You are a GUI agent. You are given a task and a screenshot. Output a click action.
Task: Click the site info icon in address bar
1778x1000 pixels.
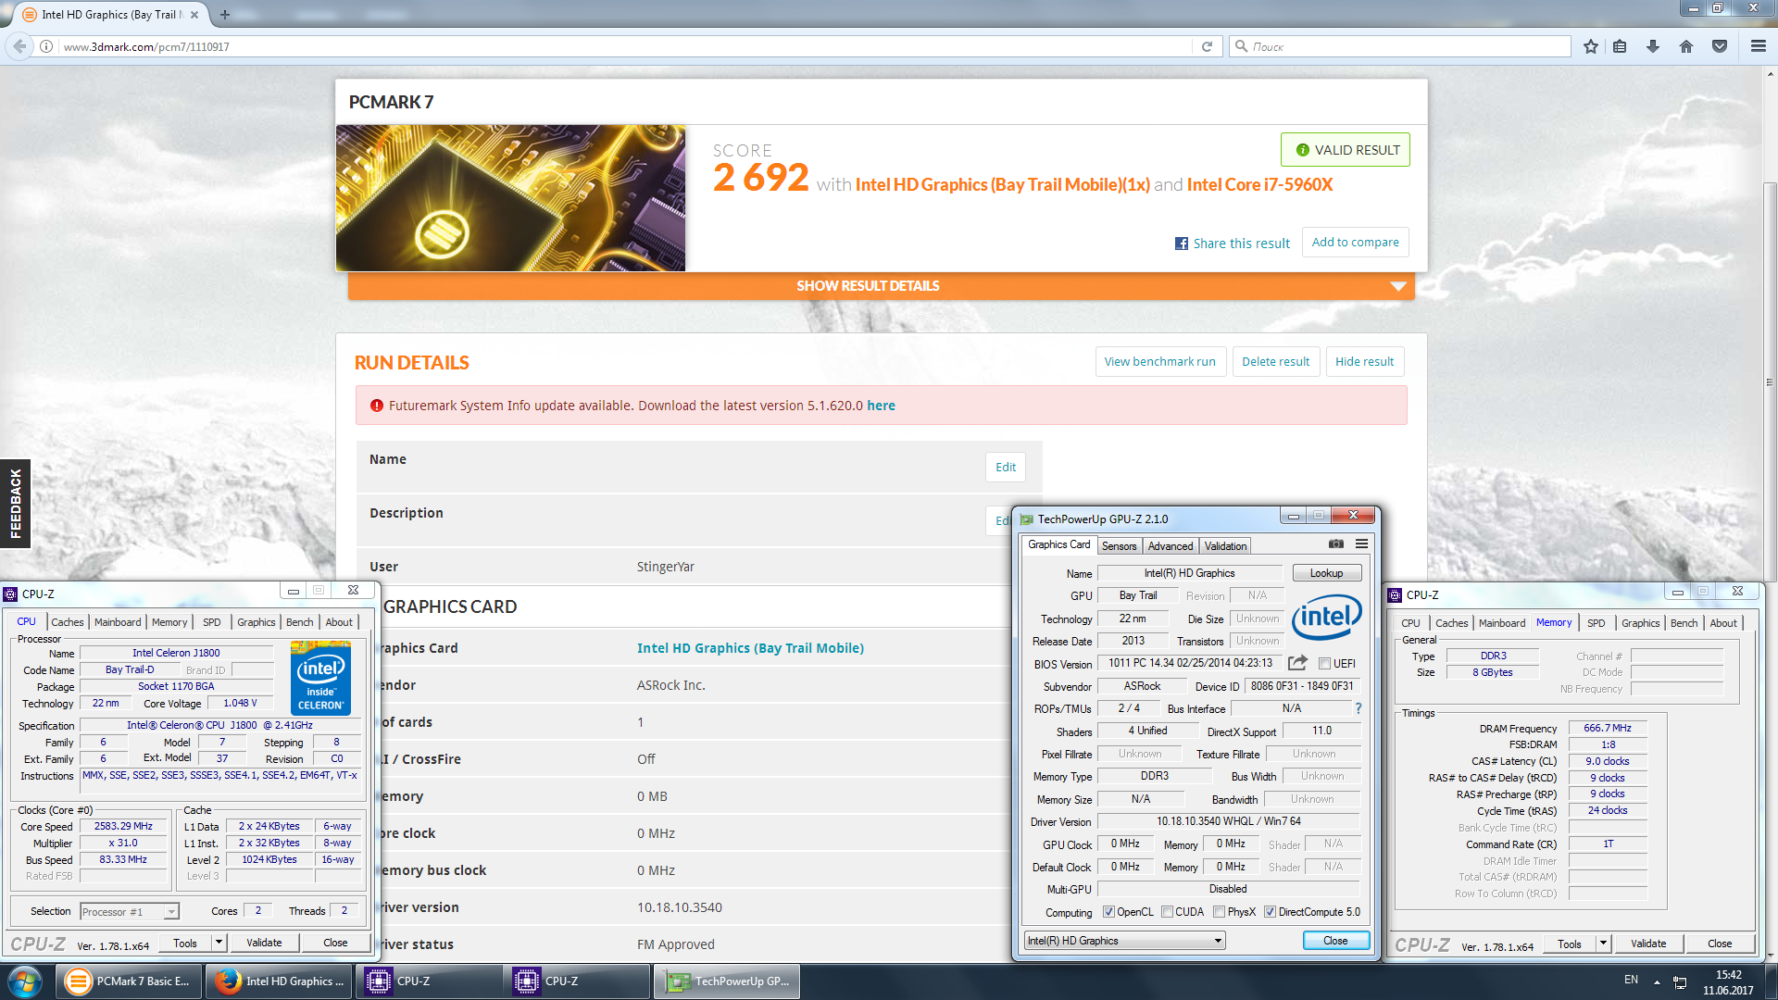click(x=47, y=46)
